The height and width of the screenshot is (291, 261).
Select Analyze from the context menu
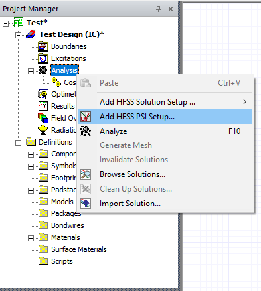point(165,131)
